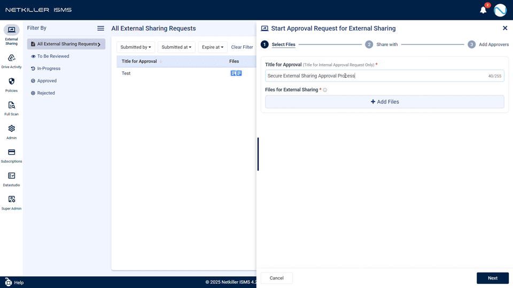Open Drive Activity in sidebar
Screen dimensions: 513x288
[11, 58]
